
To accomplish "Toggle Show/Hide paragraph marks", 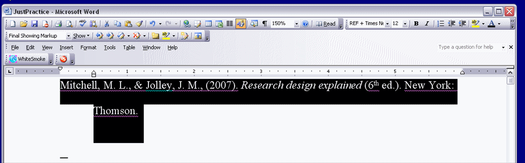I will tap(265, 24).
